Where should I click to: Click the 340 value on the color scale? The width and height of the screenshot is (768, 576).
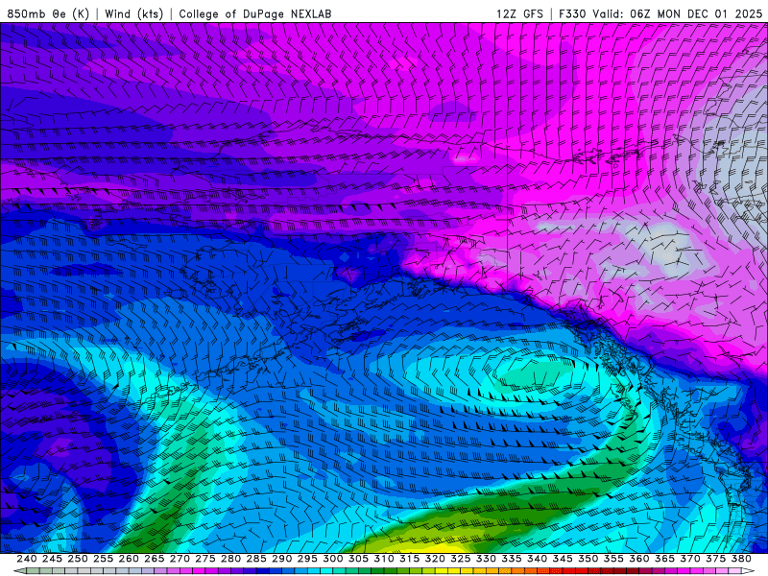(x=538, y=559)
